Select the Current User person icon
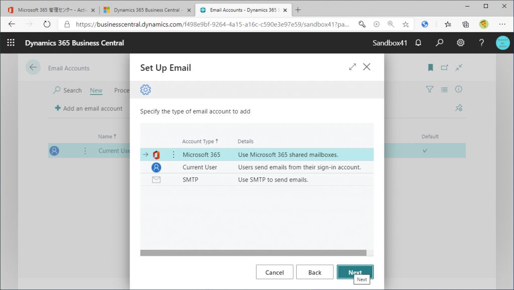Image resolution: width=514 pixels, height=290 pixels. (157, 167)
